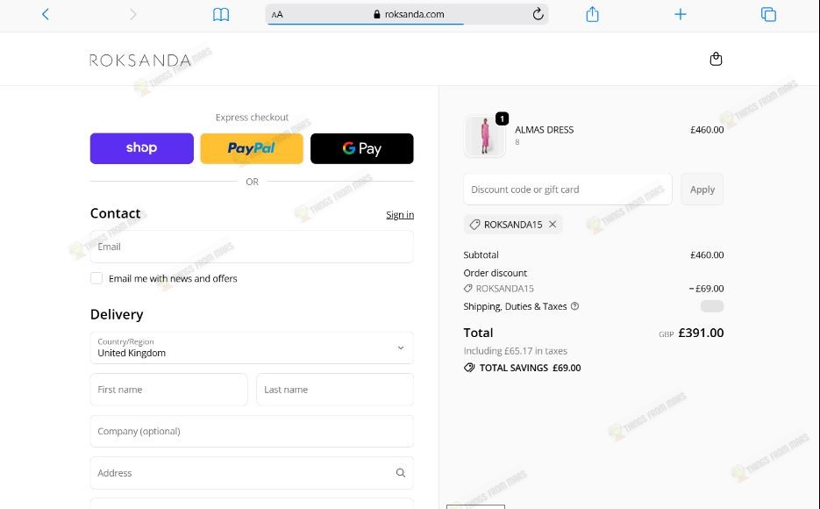Viewport: 820px width, 509px height.
Task: Remove ROKSANDA15 discount code
Action: coord(553,225)
